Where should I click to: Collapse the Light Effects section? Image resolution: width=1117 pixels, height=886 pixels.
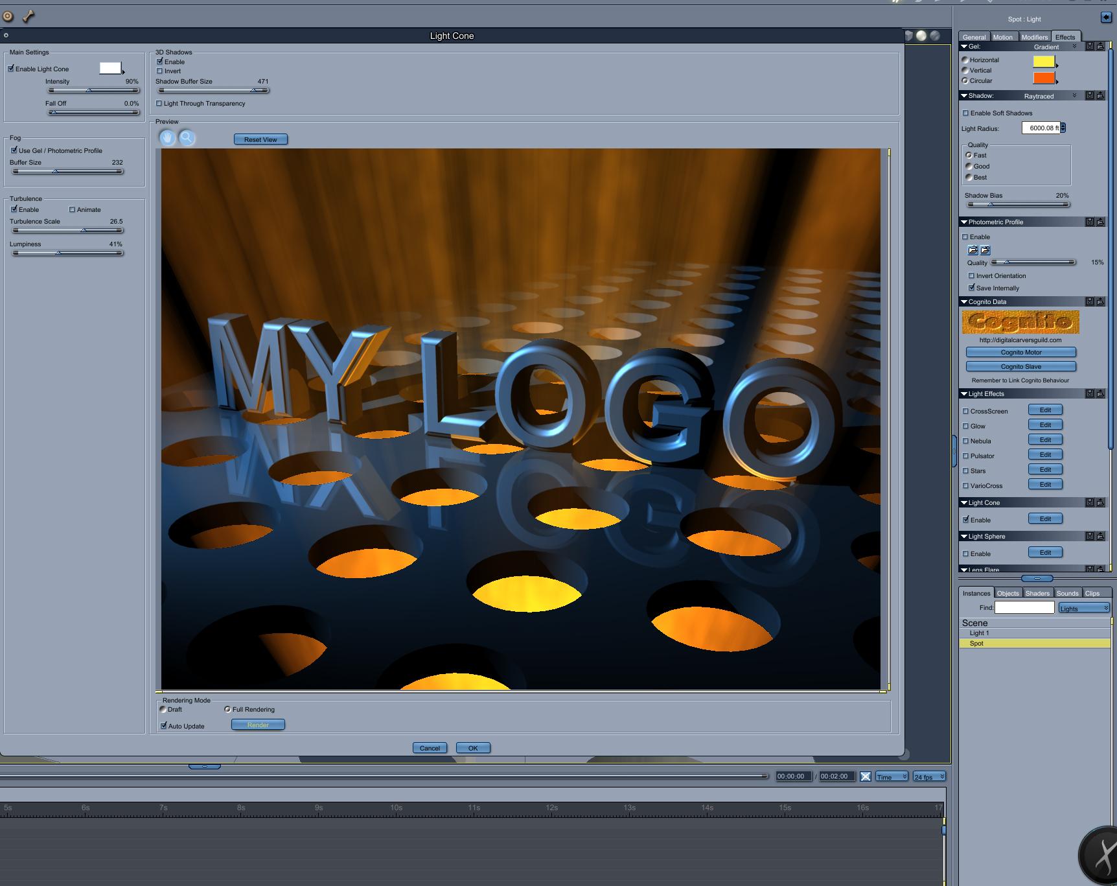tap(964, 393)
